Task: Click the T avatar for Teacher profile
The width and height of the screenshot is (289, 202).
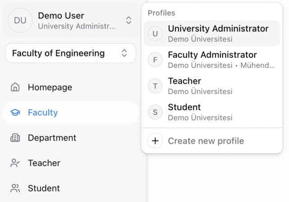Action: (155, 86)
